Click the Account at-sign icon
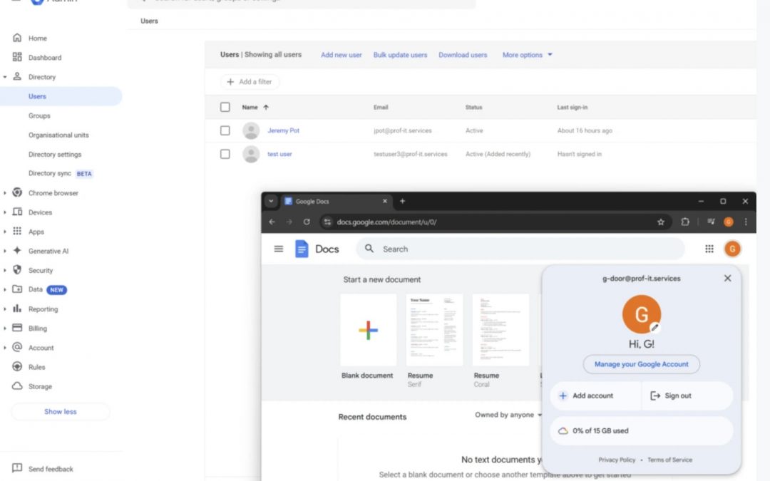 [x=17, y=347]
